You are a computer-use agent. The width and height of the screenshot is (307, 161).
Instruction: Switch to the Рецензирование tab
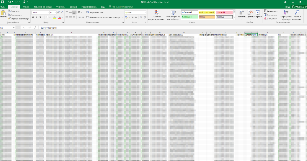[89, 7]
